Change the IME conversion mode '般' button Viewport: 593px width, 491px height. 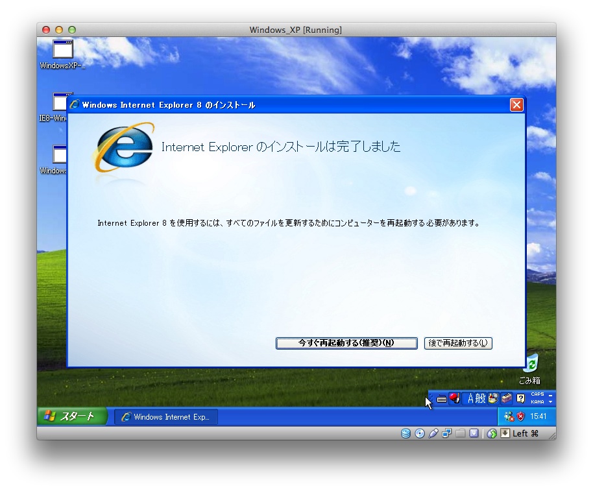pos(481,398)
